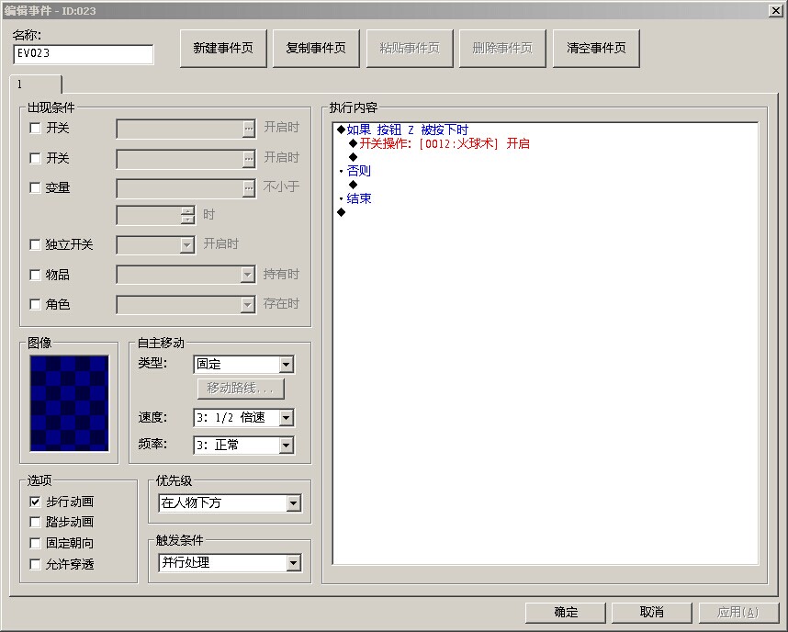Click the variable value spinner arrows
Screen dimensions: 788x632
(x=187, y=215)
